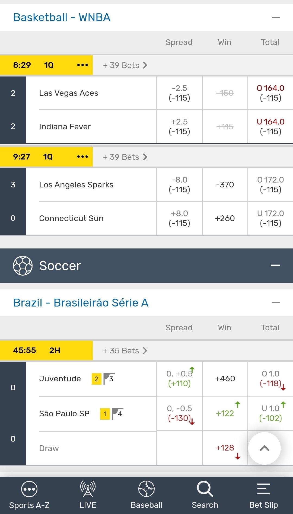
Task: Select Juventude +460 win odds
Action: (x=225, y=379)
